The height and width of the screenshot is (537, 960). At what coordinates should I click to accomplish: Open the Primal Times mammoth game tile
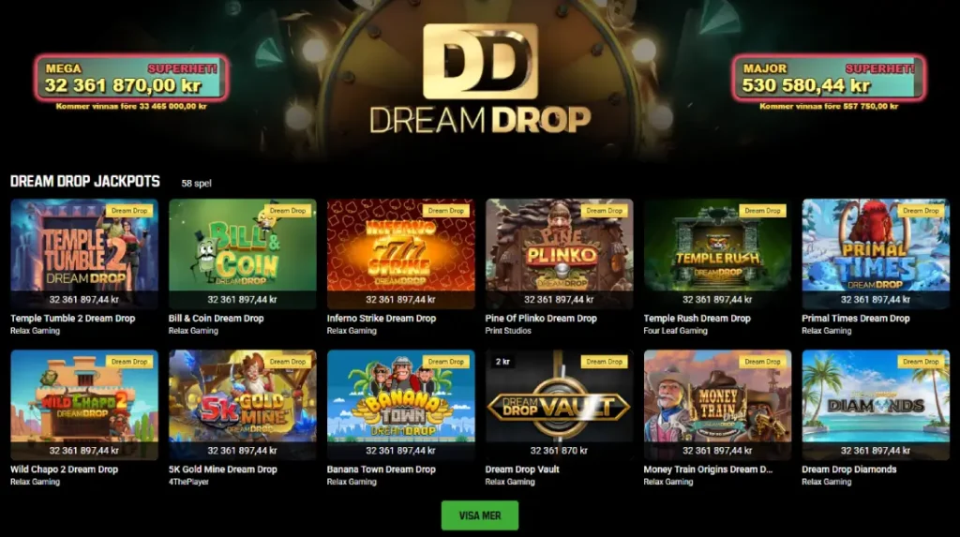876,253
